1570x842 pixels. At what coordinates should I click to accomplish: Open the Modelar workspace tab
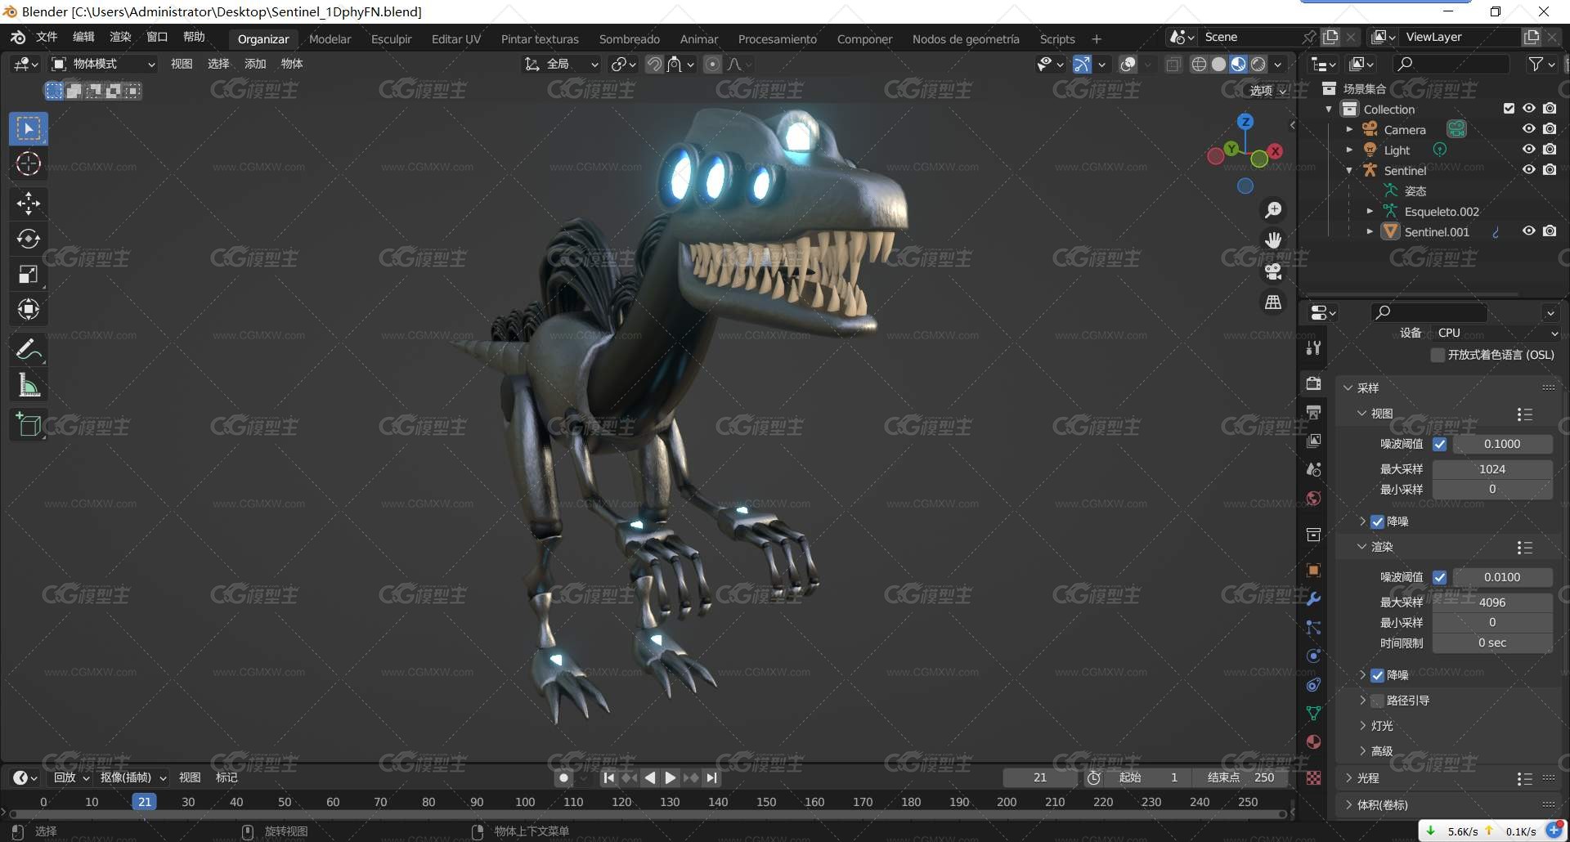click(330, 38)
